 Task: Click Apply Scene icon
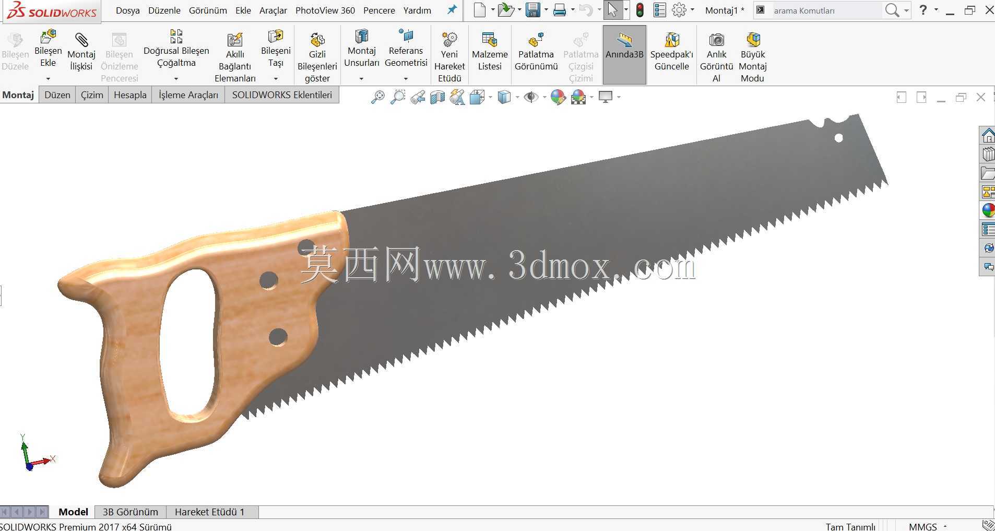[578, 97]
